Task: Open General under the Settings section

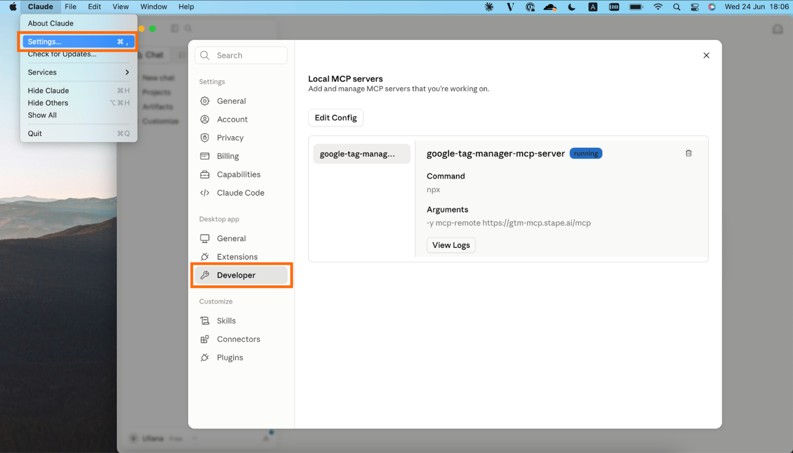Action: [241, 101]
